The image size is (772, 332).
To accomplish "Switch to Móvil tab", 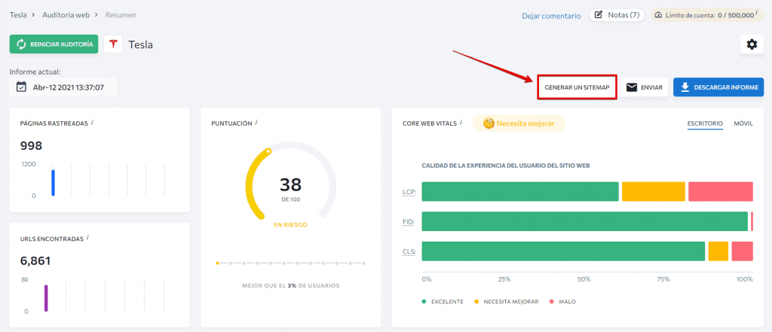I will 743,123.
